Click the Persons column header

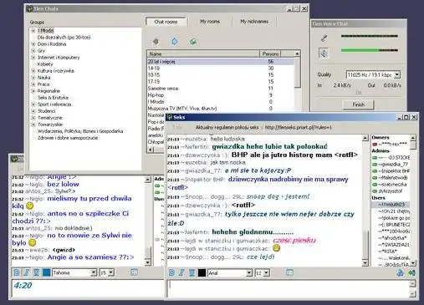point(270,53)
